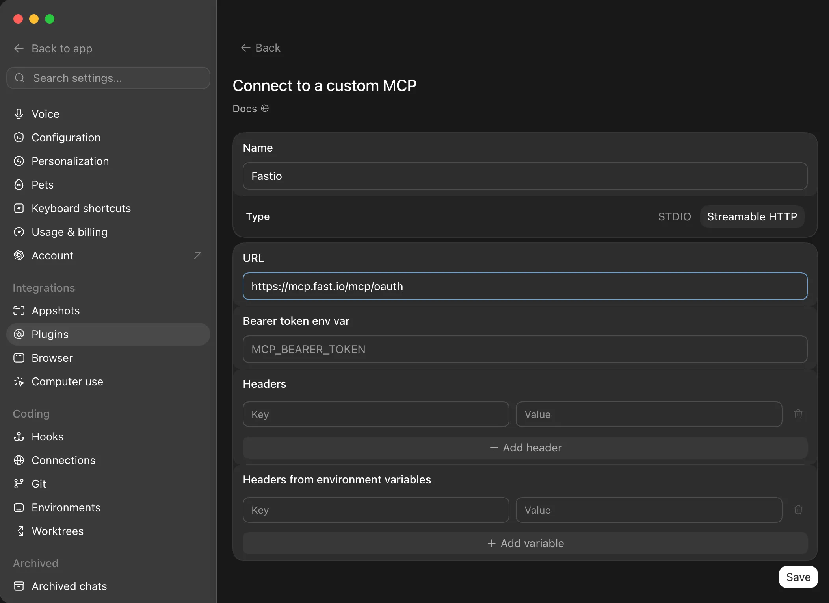Click the Archived chats box icon
Viewport: 829px width, 603px height.
coord(19,586)
